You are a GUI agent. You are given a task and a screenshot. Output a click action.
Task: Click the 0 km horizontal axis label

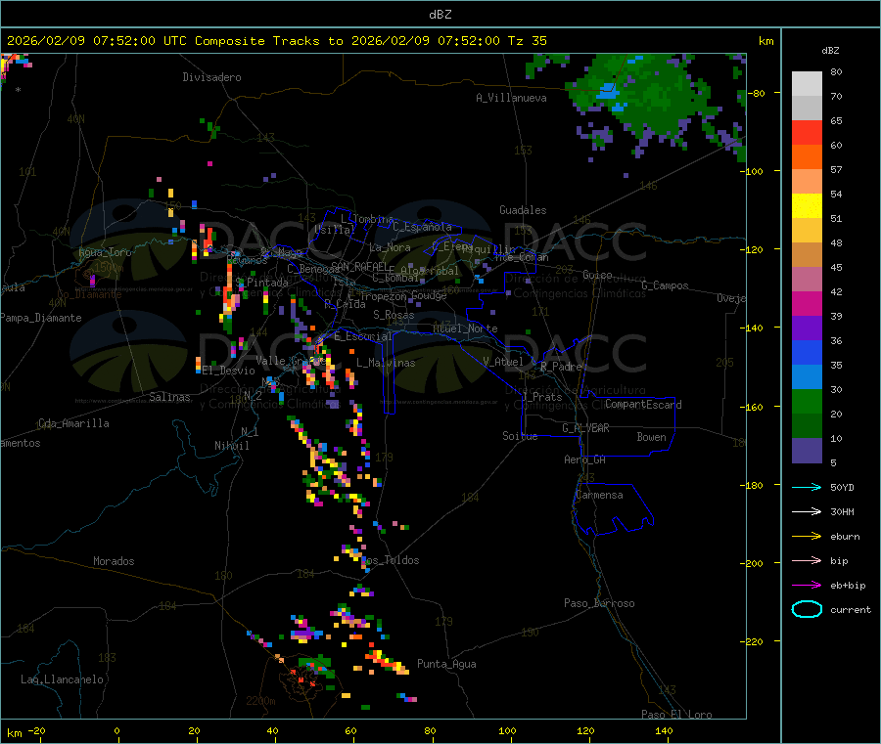click(116, 730)
